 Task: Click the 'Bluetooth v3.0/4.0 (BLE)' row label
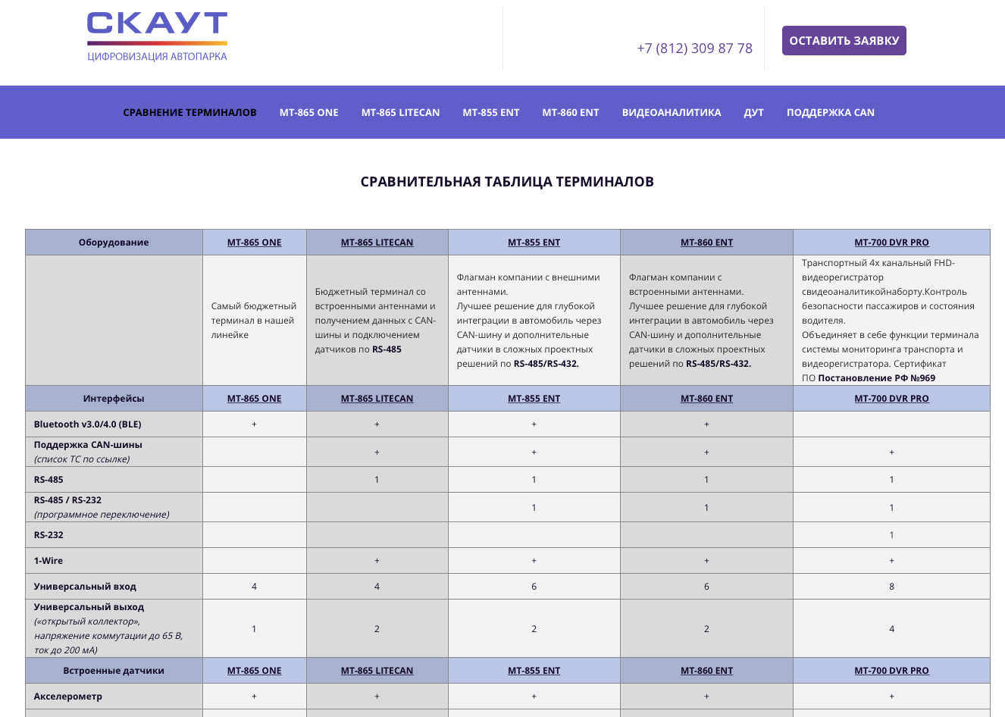(87, 424)
